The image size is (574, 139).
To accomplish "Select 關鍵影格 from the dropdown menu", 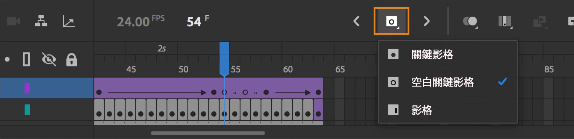I will (x=432, y=55).
